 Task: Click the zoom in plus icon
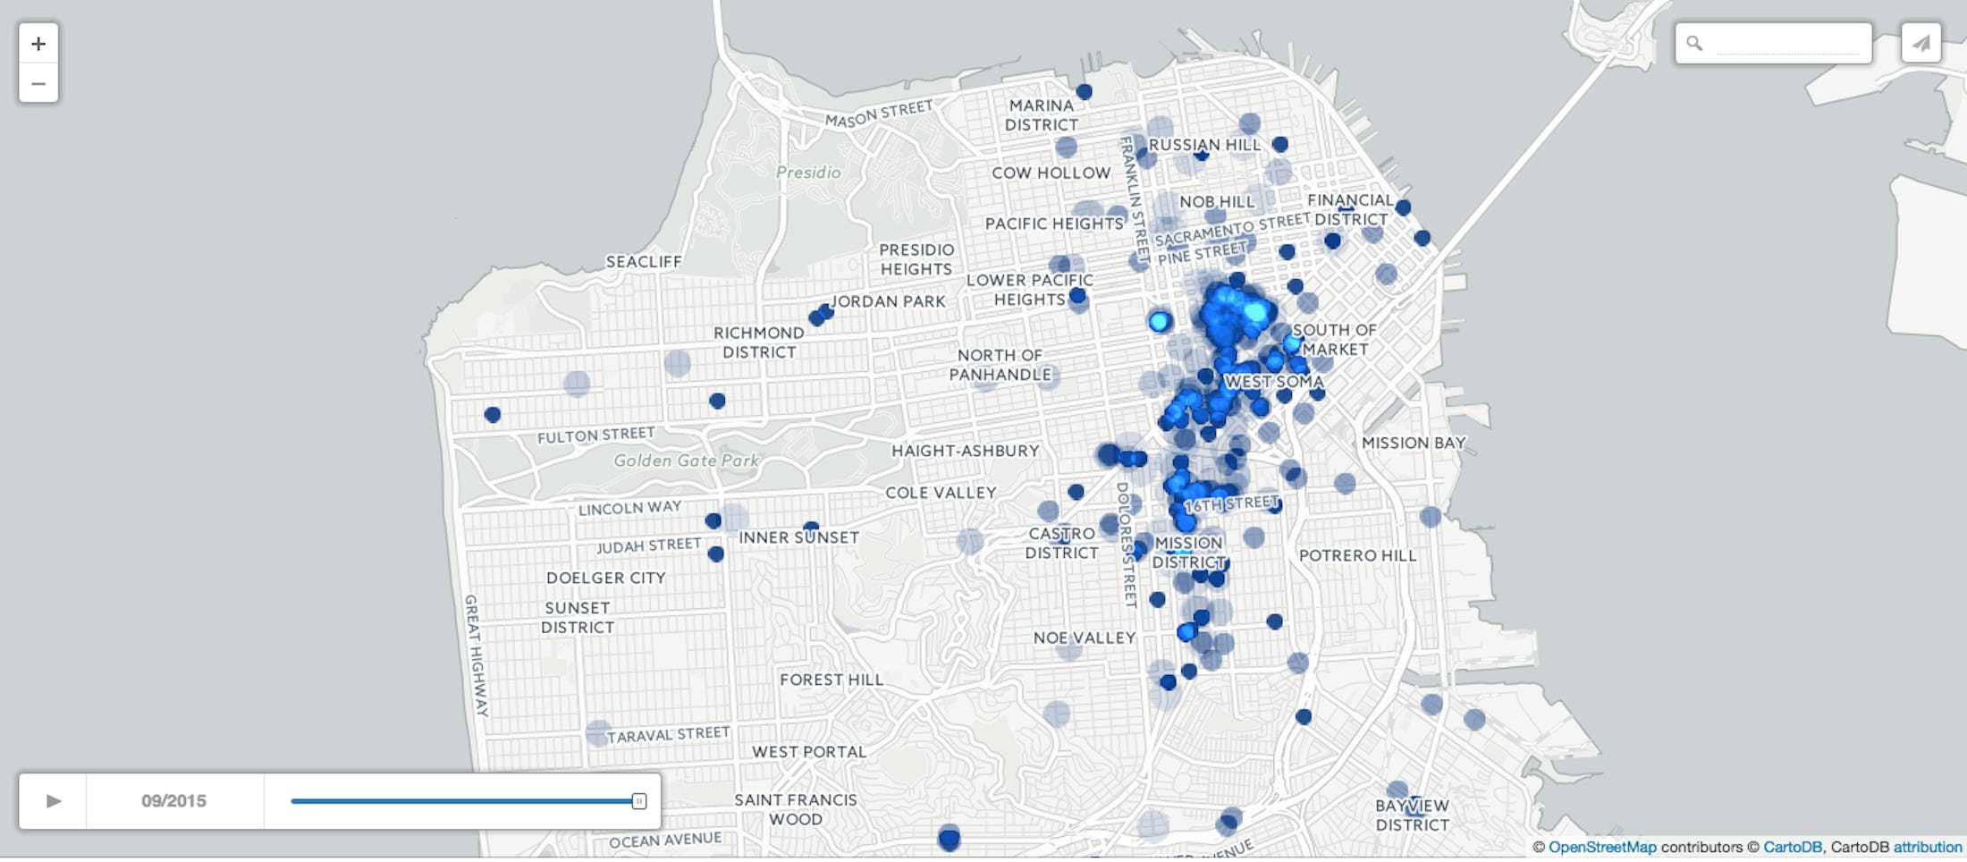click(x=38, y=43)
